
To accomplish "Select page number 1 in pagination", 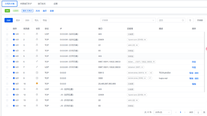I will tap(180, 112).
